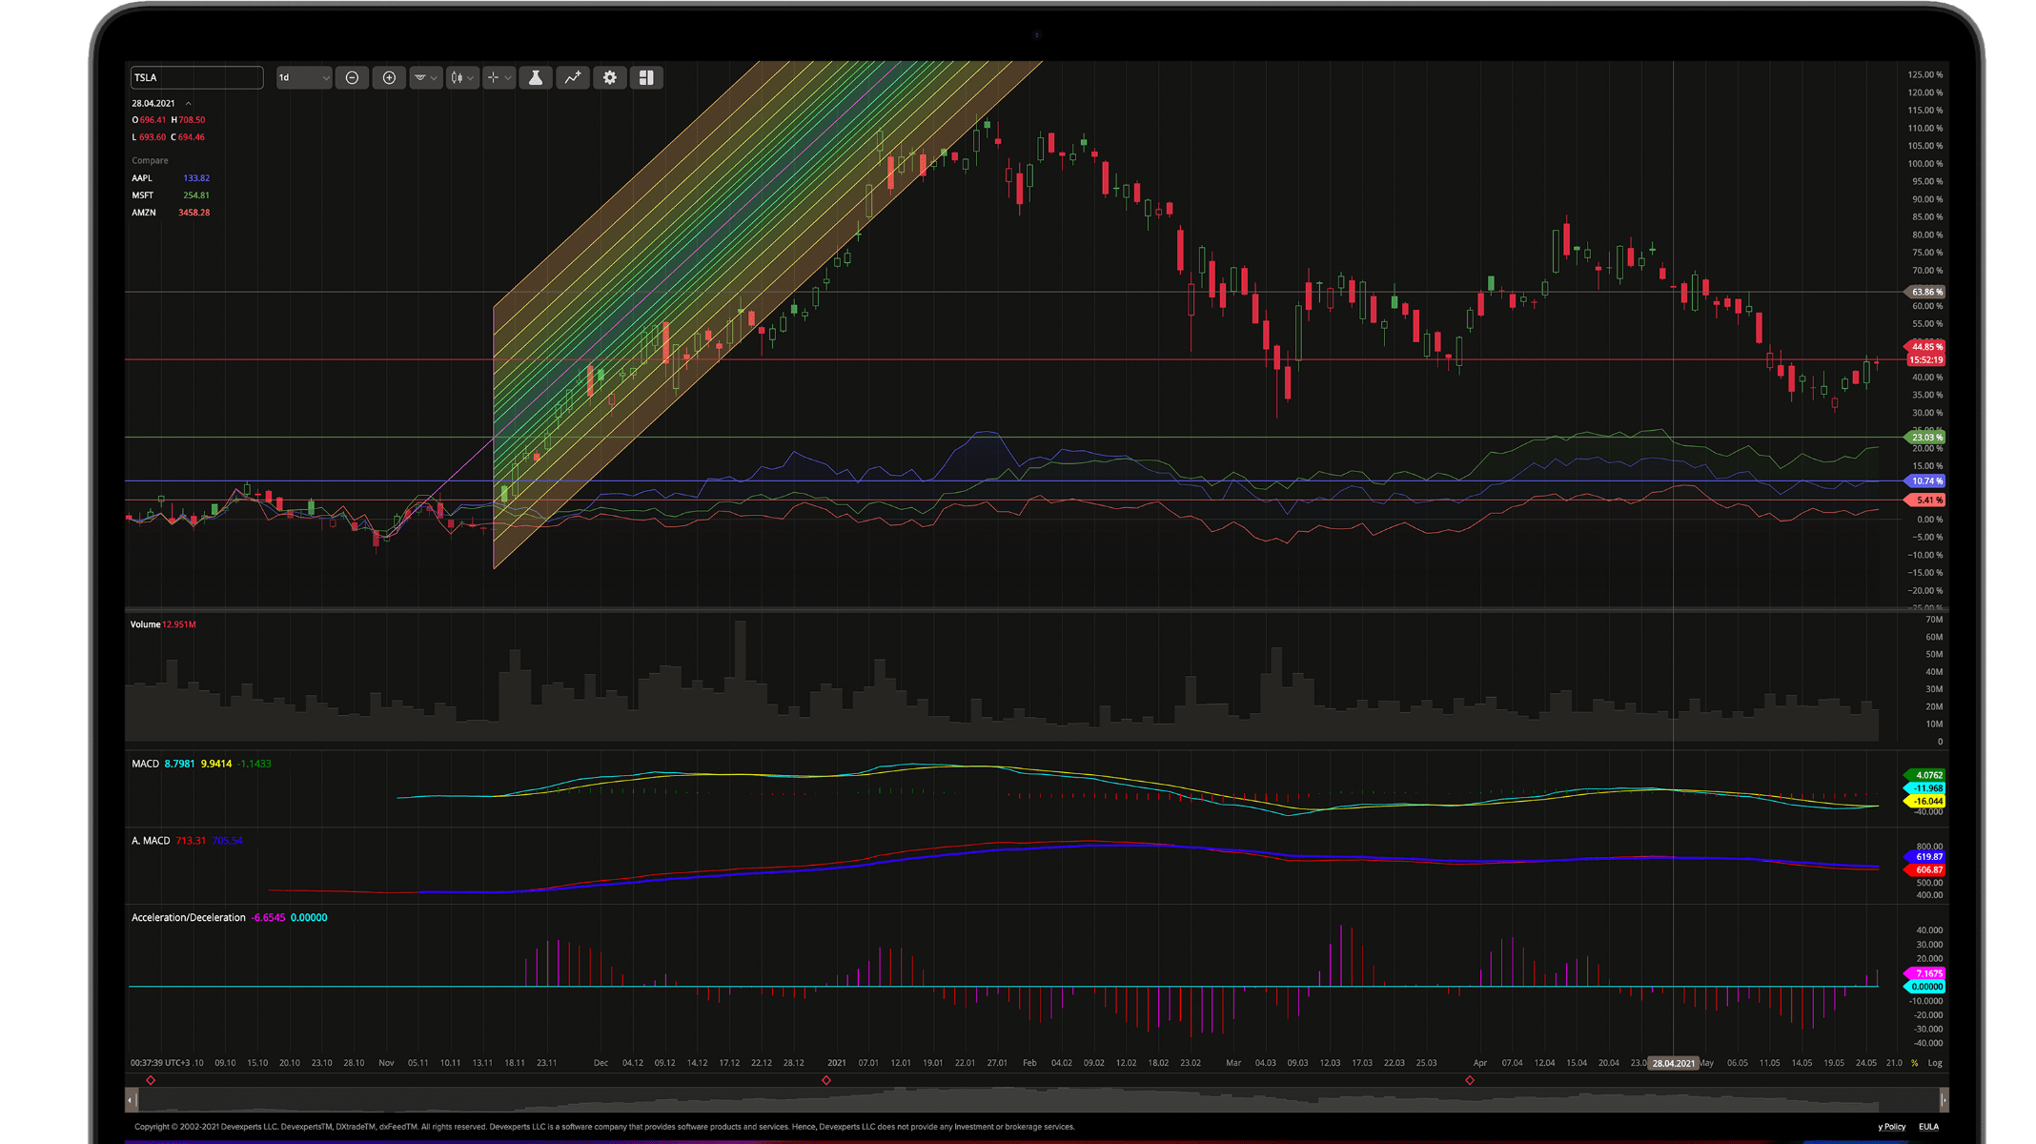The height and width of the screenshot is (1144, 2036).
Task: Click the candlestick chart style icon
Action: coord(458,77)
